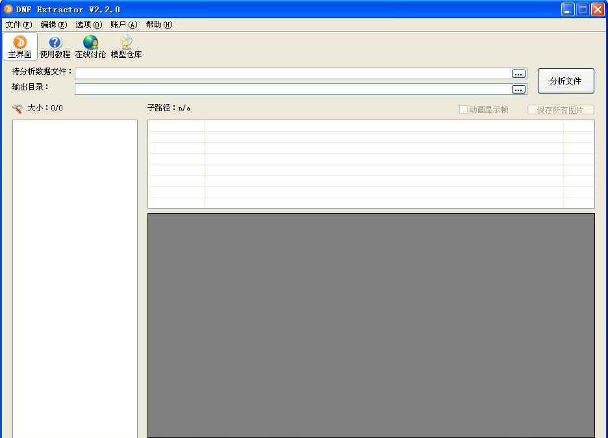Viewport: 608px width, 438px height.
Task: Open the 帮助 menu
Action: (x=159, y=25)
